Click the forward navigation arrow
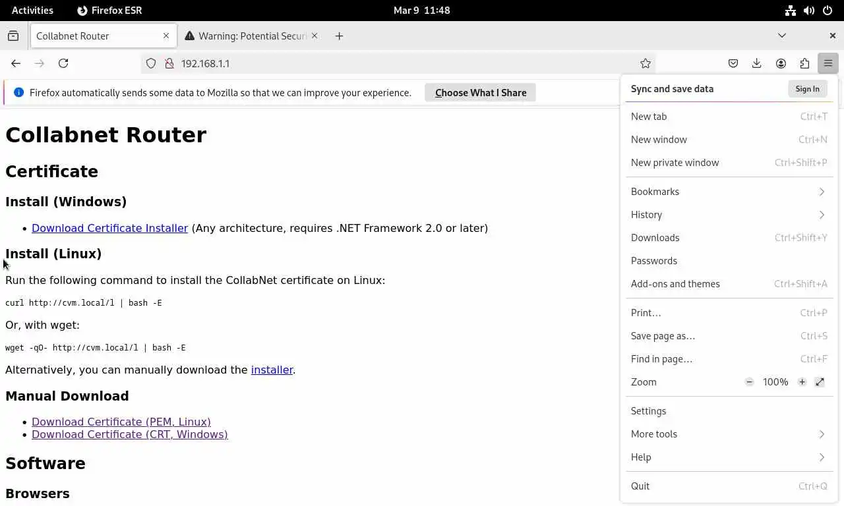 pos(40,63)
